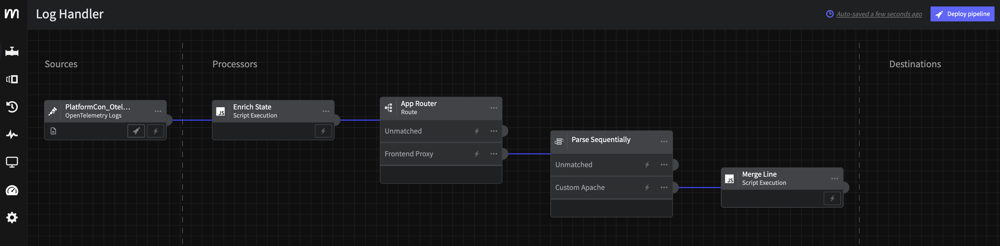Select the Enrich State node title
Image resolution: width=1000 pixels, height=246 pixels.
(x=252, y=107)
